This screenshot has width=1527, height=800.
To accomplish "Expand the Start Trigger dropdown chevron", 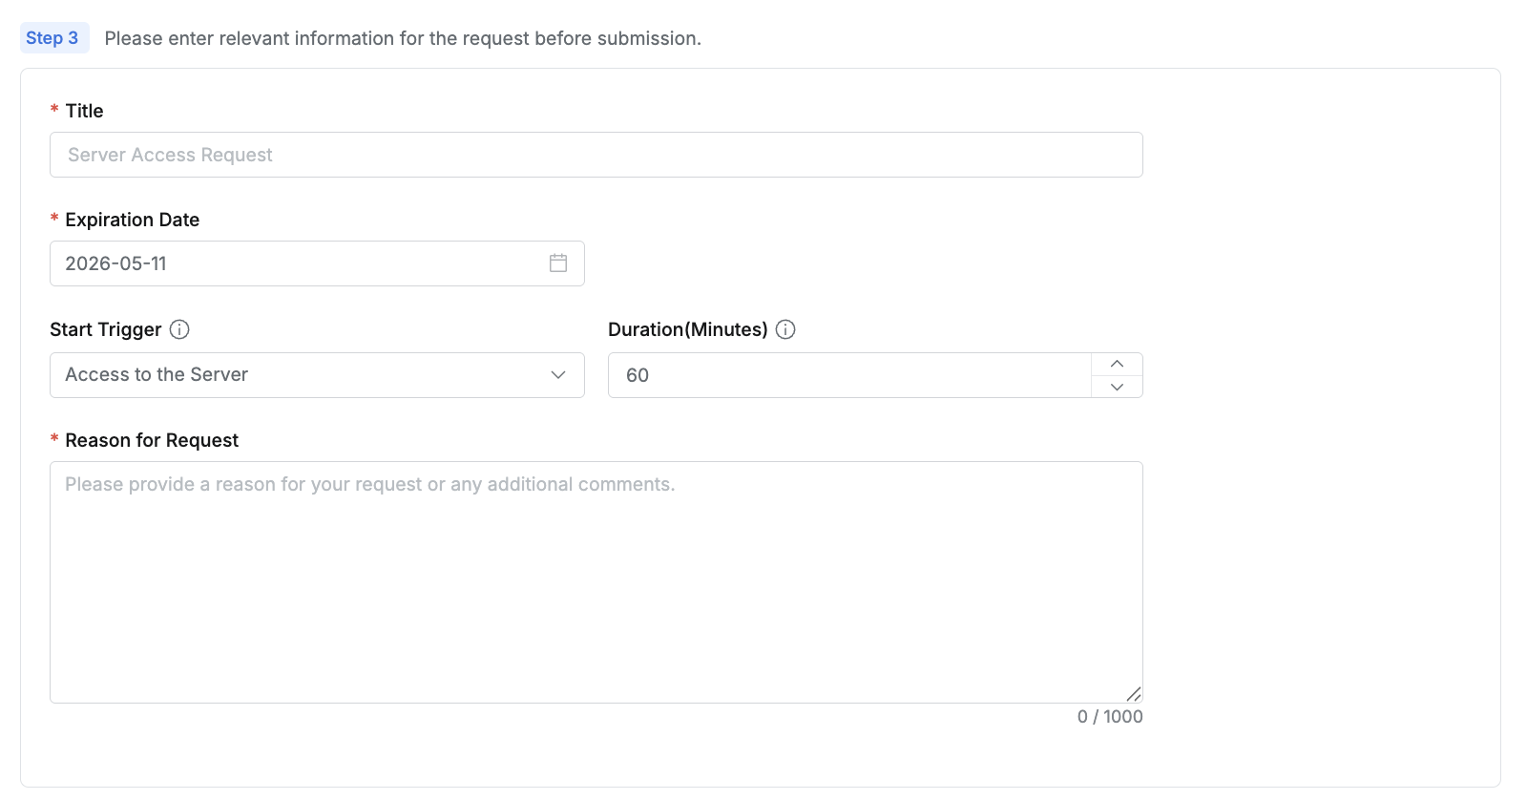I will coord(558,375).
